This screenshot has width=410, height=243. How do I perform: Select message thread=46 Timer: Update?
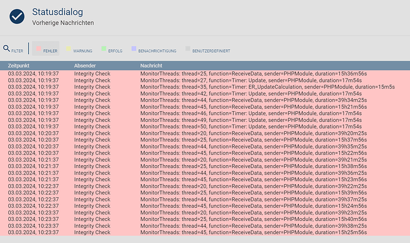[x=205, y=113]
